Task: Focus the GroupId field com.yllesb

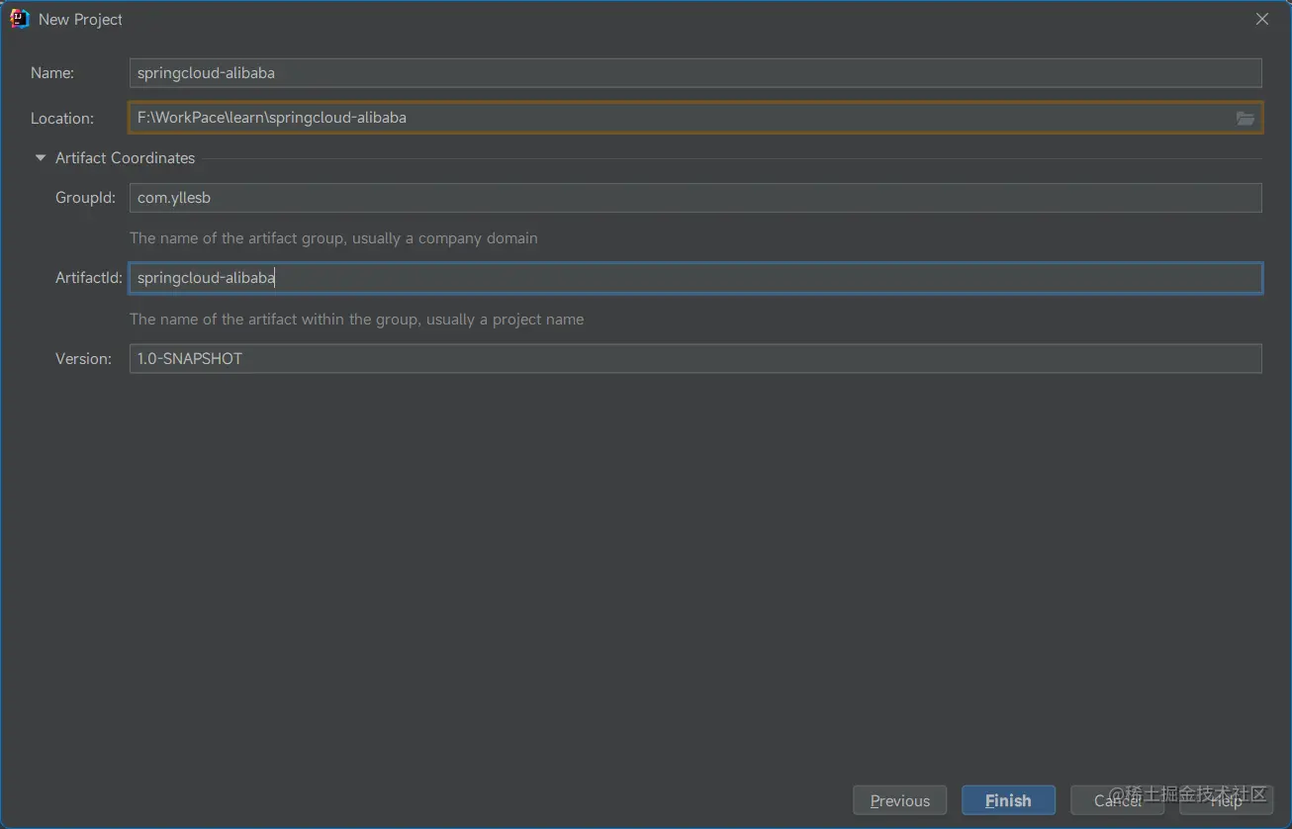Action: pyautogui.click(x=695, y=198)
